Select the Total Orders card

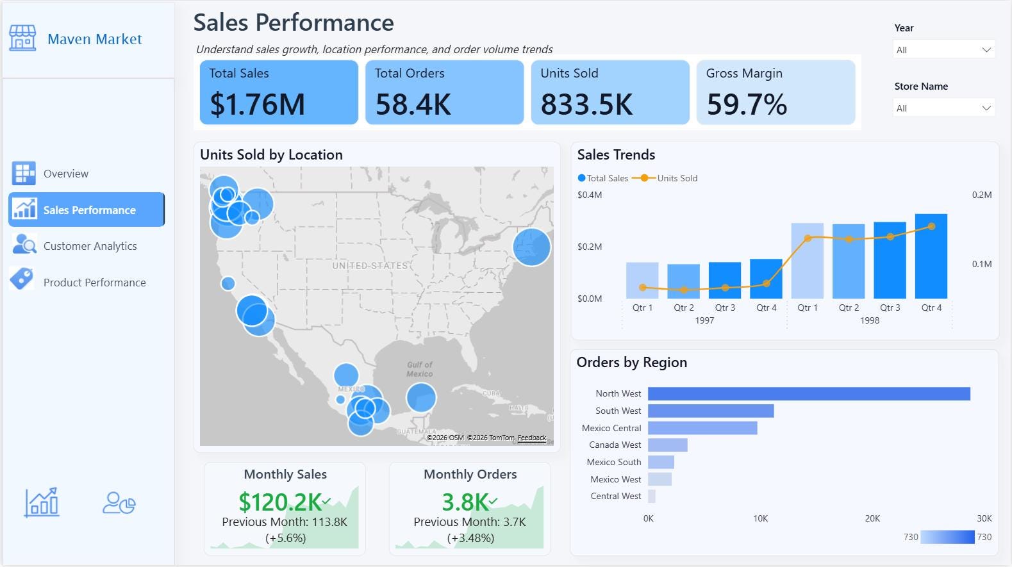pos(444,92)
